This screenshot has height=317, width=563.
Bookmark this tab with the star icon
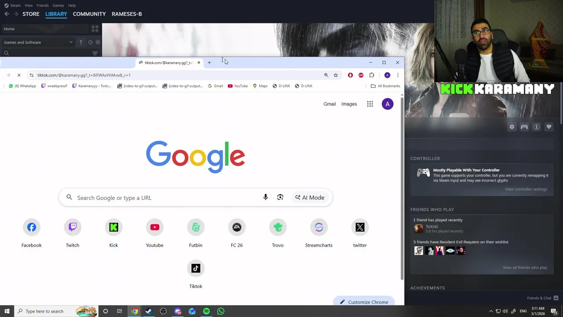336,75
